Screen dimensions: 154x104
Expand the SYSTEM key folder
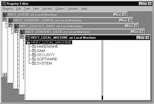click(34, 63)
